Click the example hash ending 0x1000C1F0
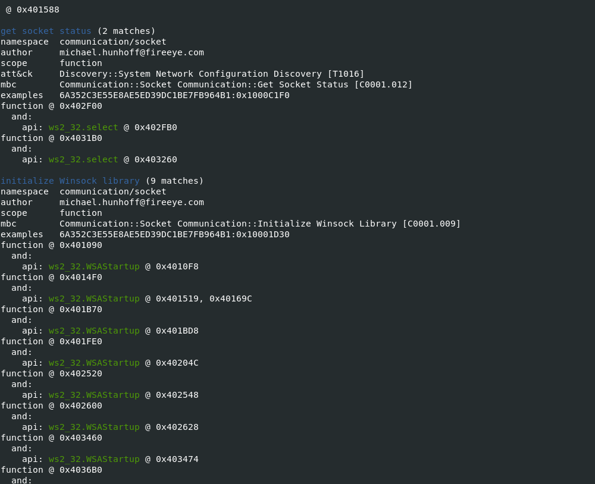Image resolution: width=595 pixels, height=484 pixels. point(174,95)
